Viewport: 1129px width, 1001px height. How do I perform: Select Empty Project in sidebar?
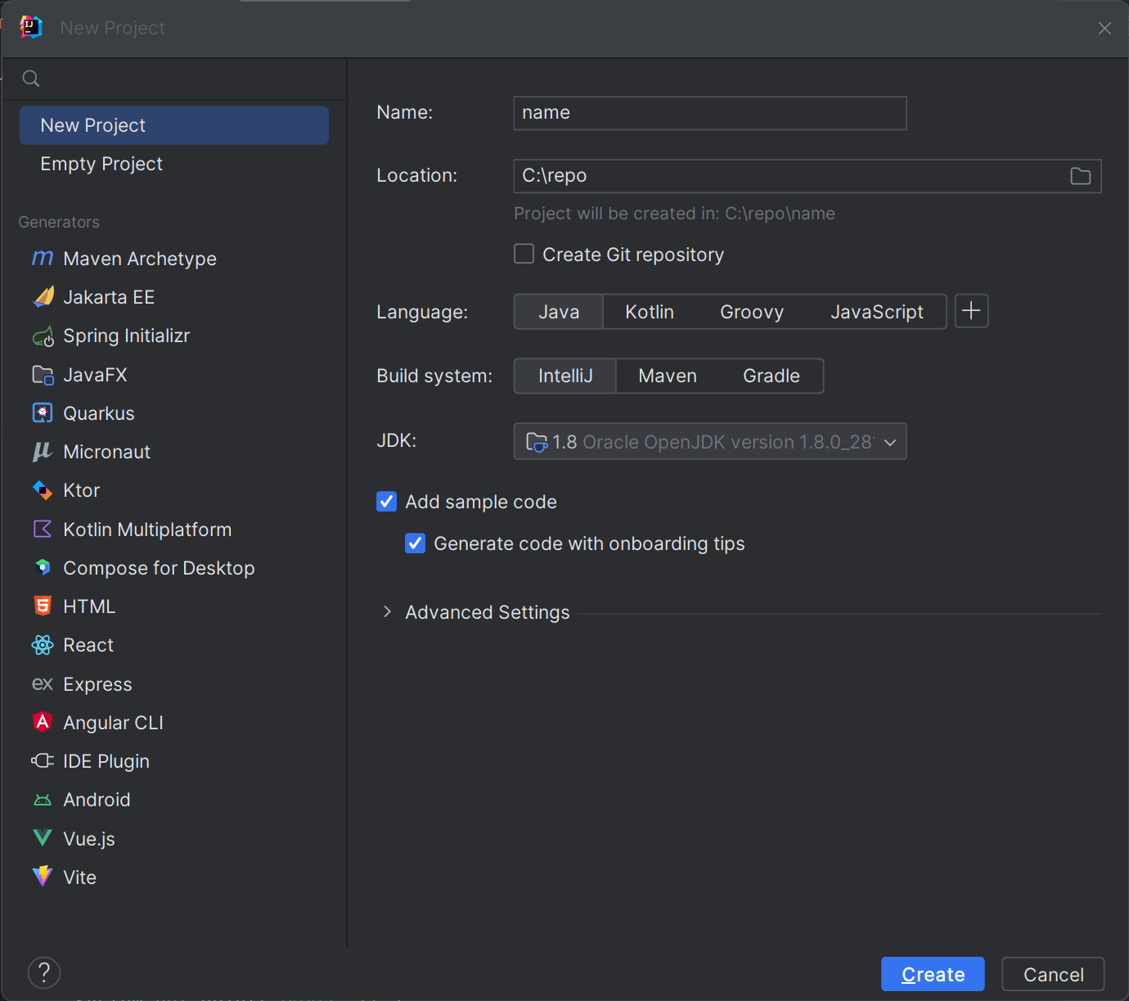(174, 164)
